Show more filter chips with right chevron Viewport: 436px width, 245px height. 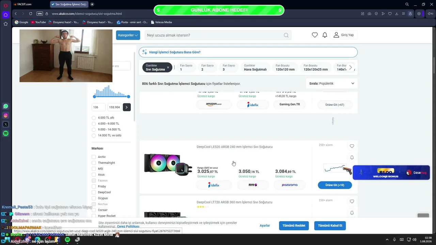coord(351,67)
